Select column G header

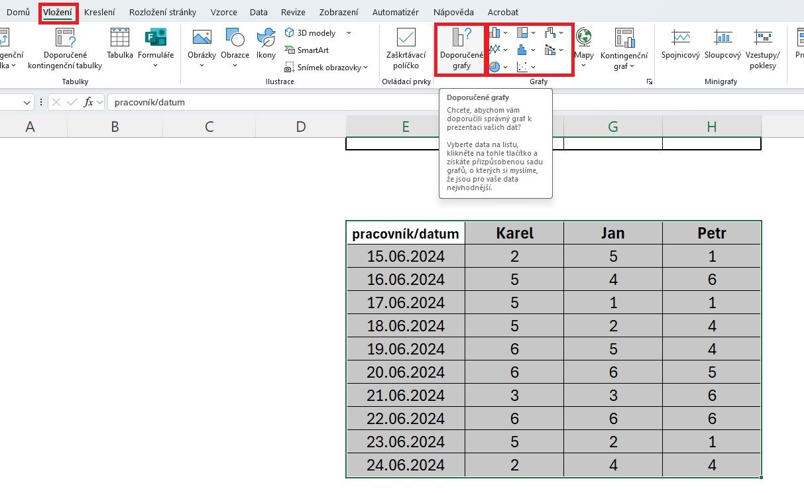pyautogui.click(x=612, y=127)
